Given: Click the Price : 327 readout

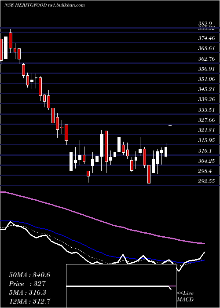Looking at the screenshot, I should (27, 284).
